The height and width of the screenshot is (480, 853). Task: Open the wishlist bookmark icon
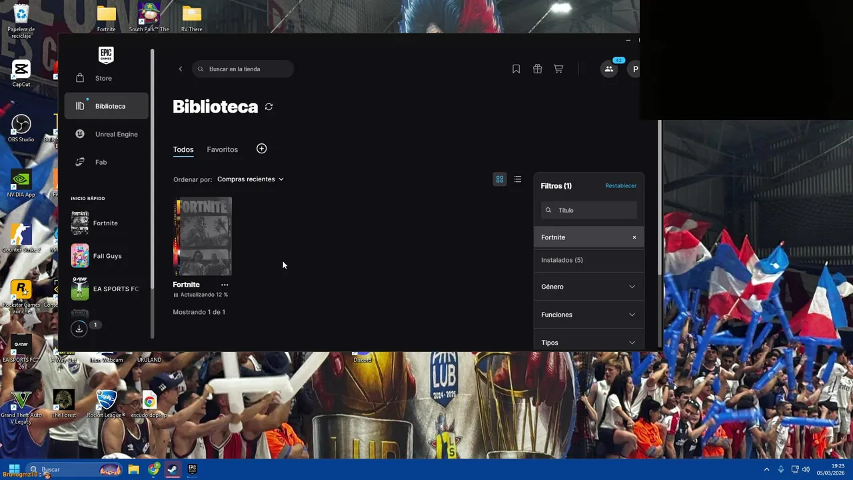point(516,69)
